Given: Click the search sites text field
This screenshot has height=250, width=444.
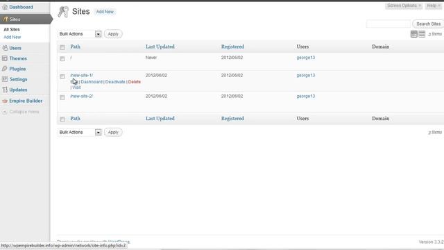Looking at the screenshot, I should click(388, 24).
